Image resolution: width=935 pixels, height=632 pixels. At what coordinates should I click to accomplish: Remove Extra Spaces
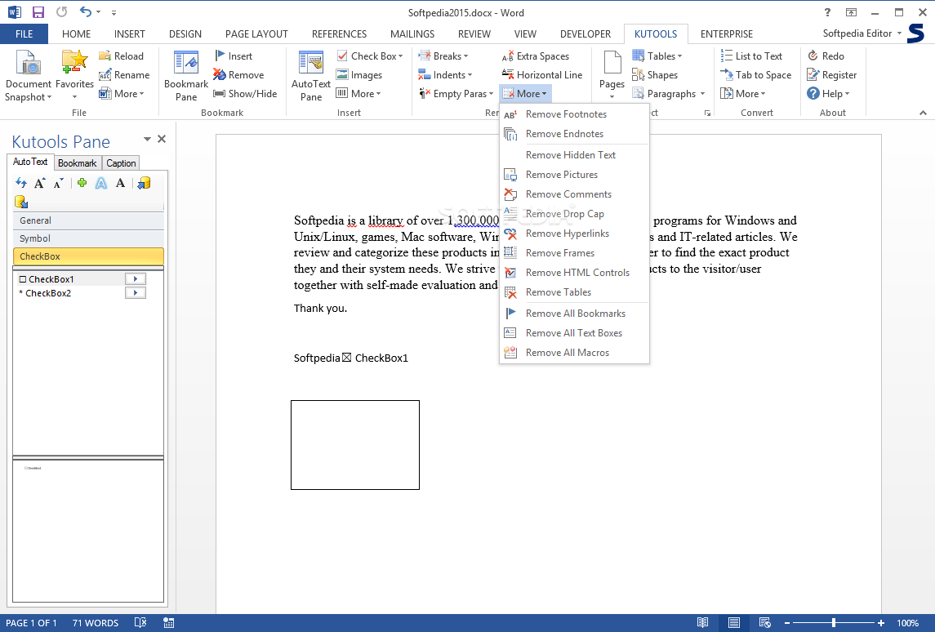(x=536, y=56)
